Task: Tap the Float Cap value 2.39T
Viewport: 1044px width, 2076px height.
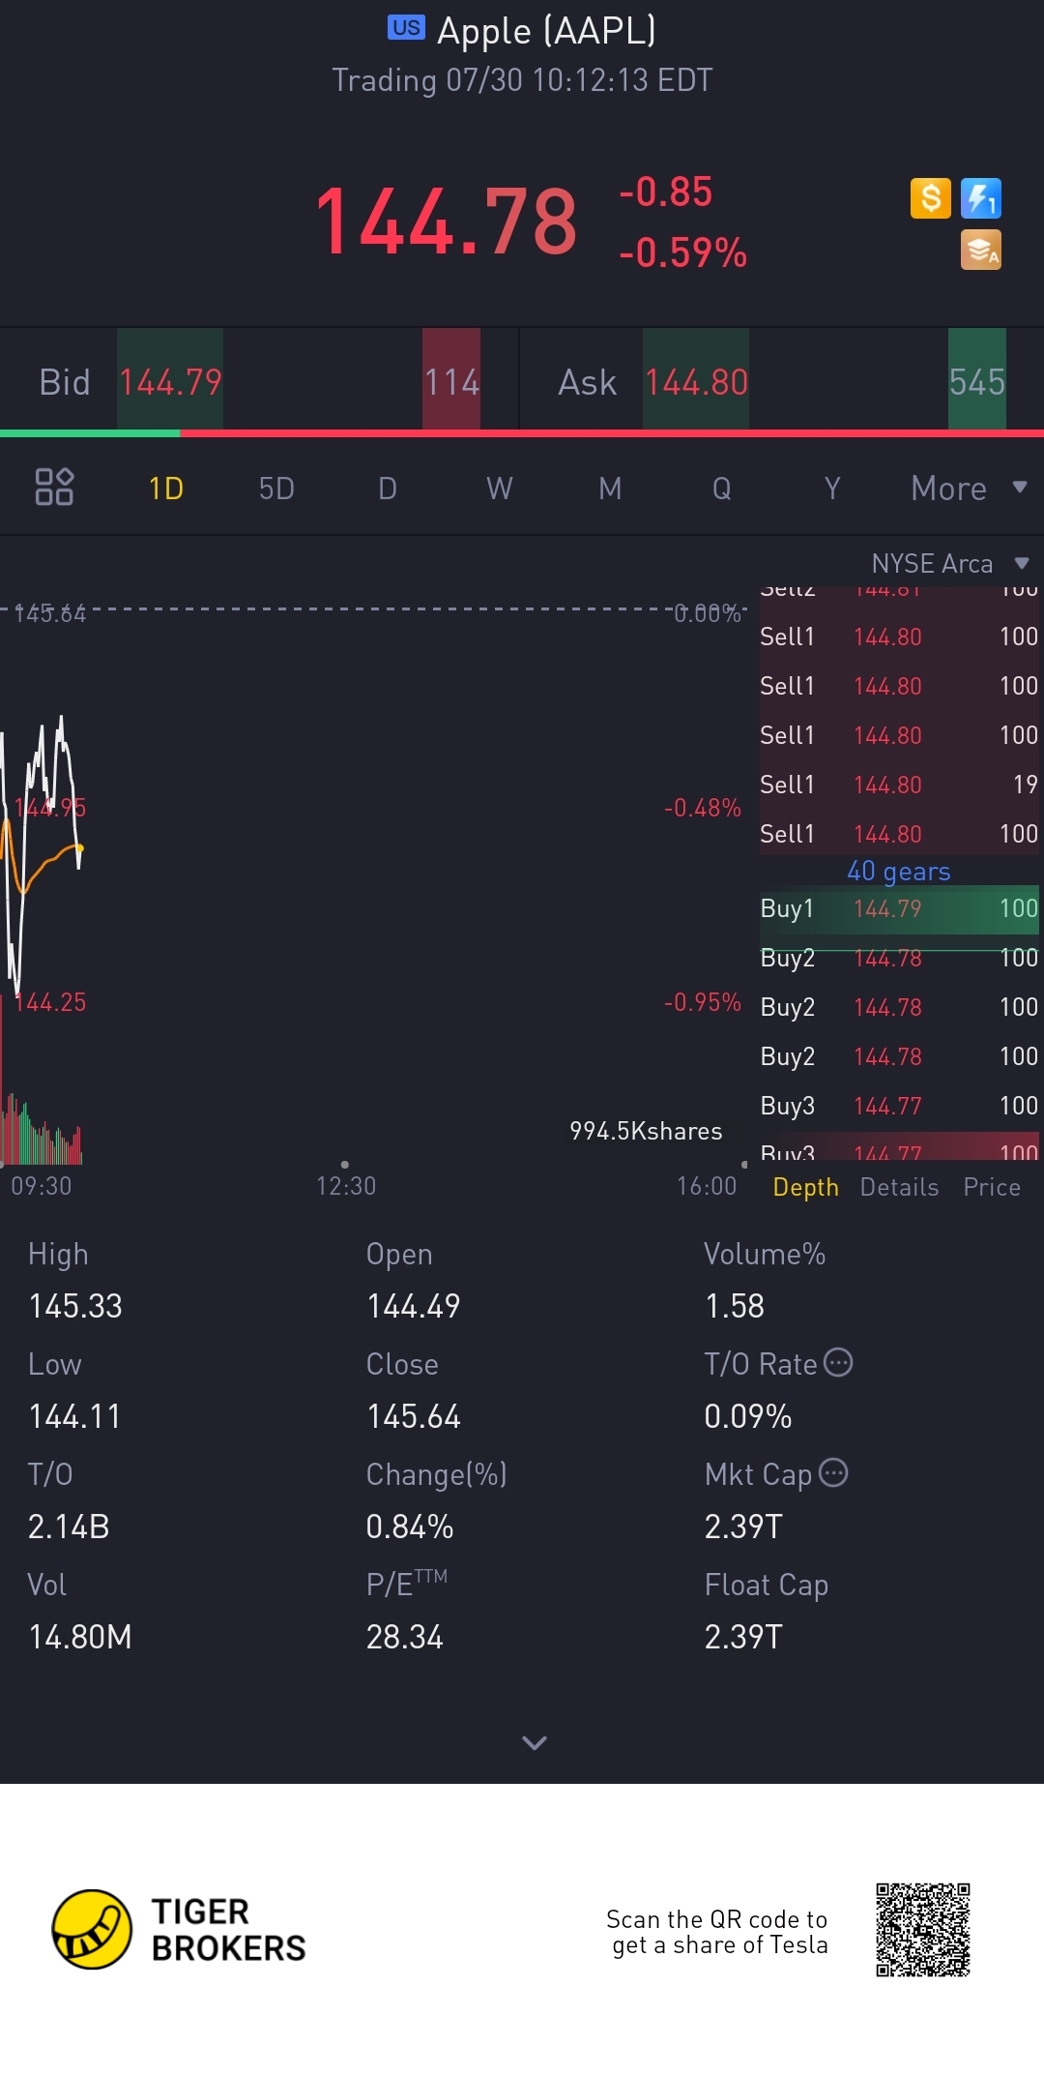Action: tap(743, 1637)
